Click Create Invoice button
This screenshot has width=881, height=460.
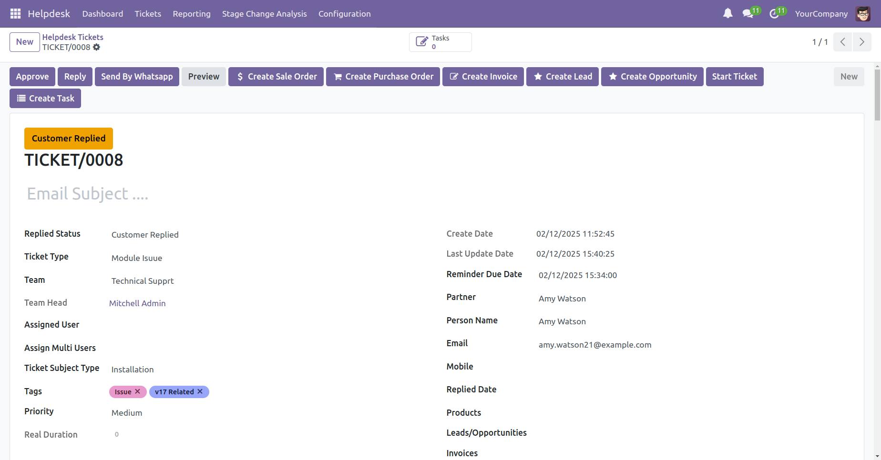[483, 77]
